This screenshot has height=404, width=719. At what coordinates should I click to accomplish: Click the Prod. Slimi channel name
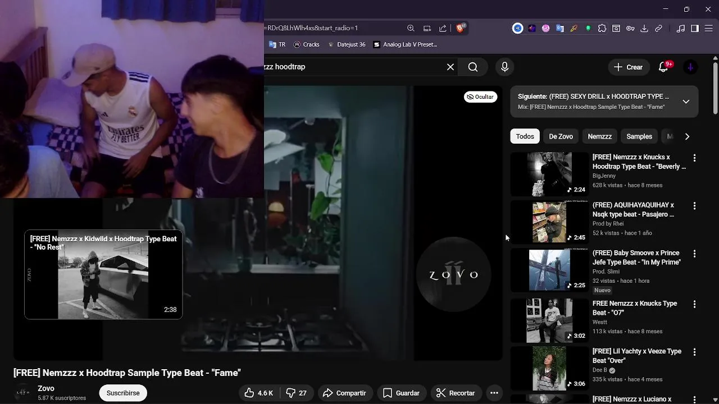click(x=606, y=272)
